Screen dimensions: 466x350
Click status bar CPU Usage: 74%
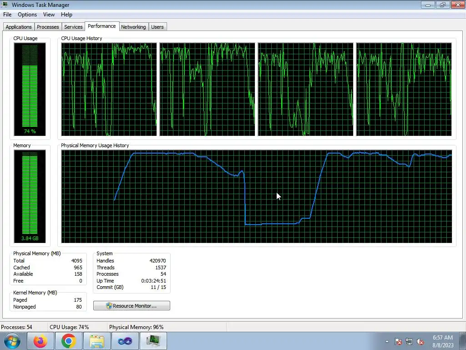69,327
